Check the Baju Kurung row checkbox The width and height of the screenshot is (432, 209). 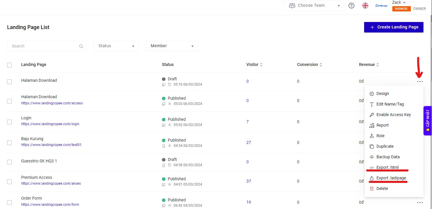9,143
